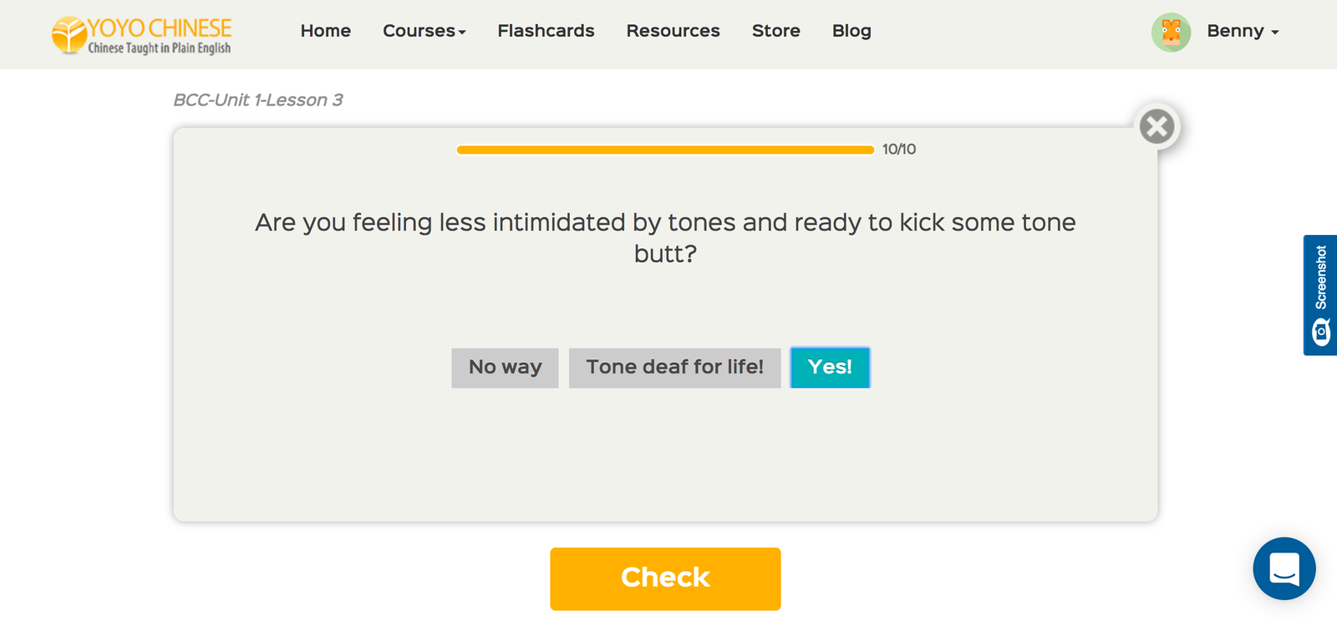Open the Flashcards page
The height and width of the screenshot is (621, 1337).
(x=546, y=31)
